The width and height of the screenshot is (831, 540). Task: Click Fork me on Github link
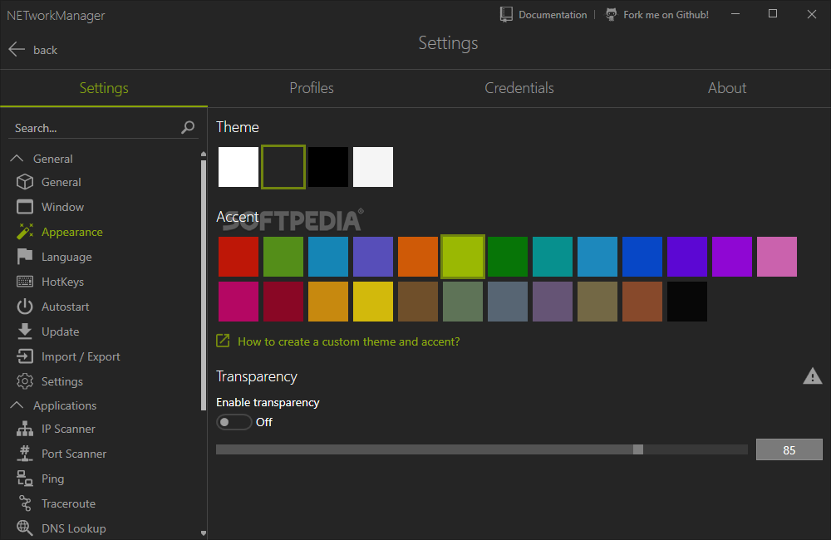click(666, 15)
